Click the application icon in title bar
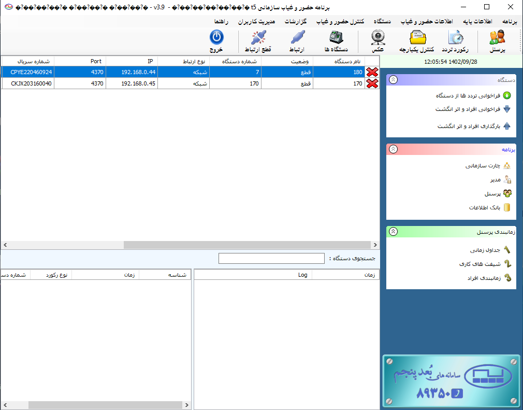523x410 pixels. tap(9, 7)
